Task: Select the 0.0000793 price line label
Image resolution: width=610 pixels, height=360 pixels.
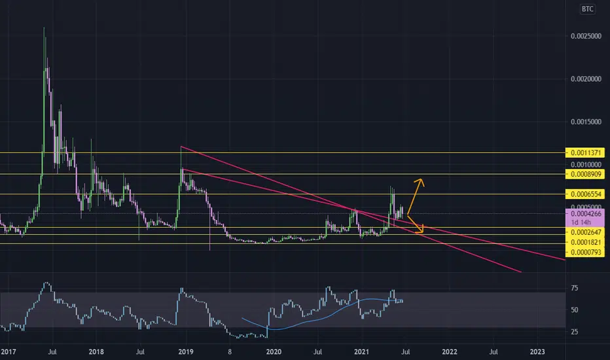Action: (585, 253)
